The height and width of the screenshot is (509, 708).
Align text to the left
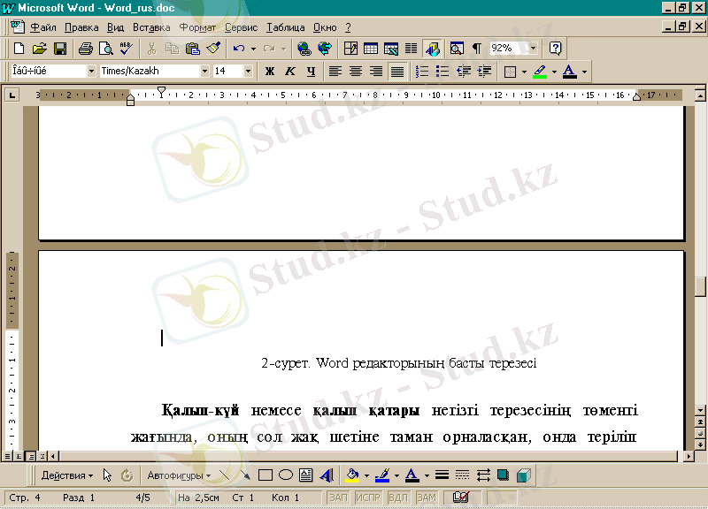[335, 72]
